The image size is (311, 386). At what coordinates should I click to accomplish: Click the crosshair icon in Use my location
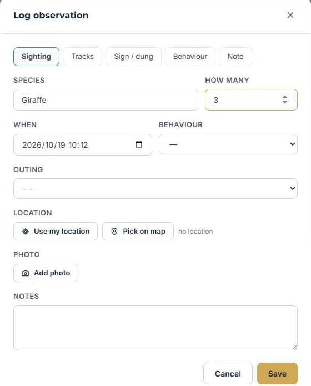[x=26, y=232]
